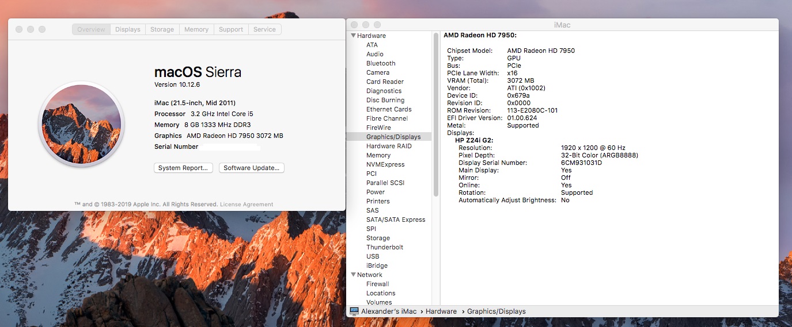
Task: Click the Graphics line in About This Mac
Action: point(219,136)
